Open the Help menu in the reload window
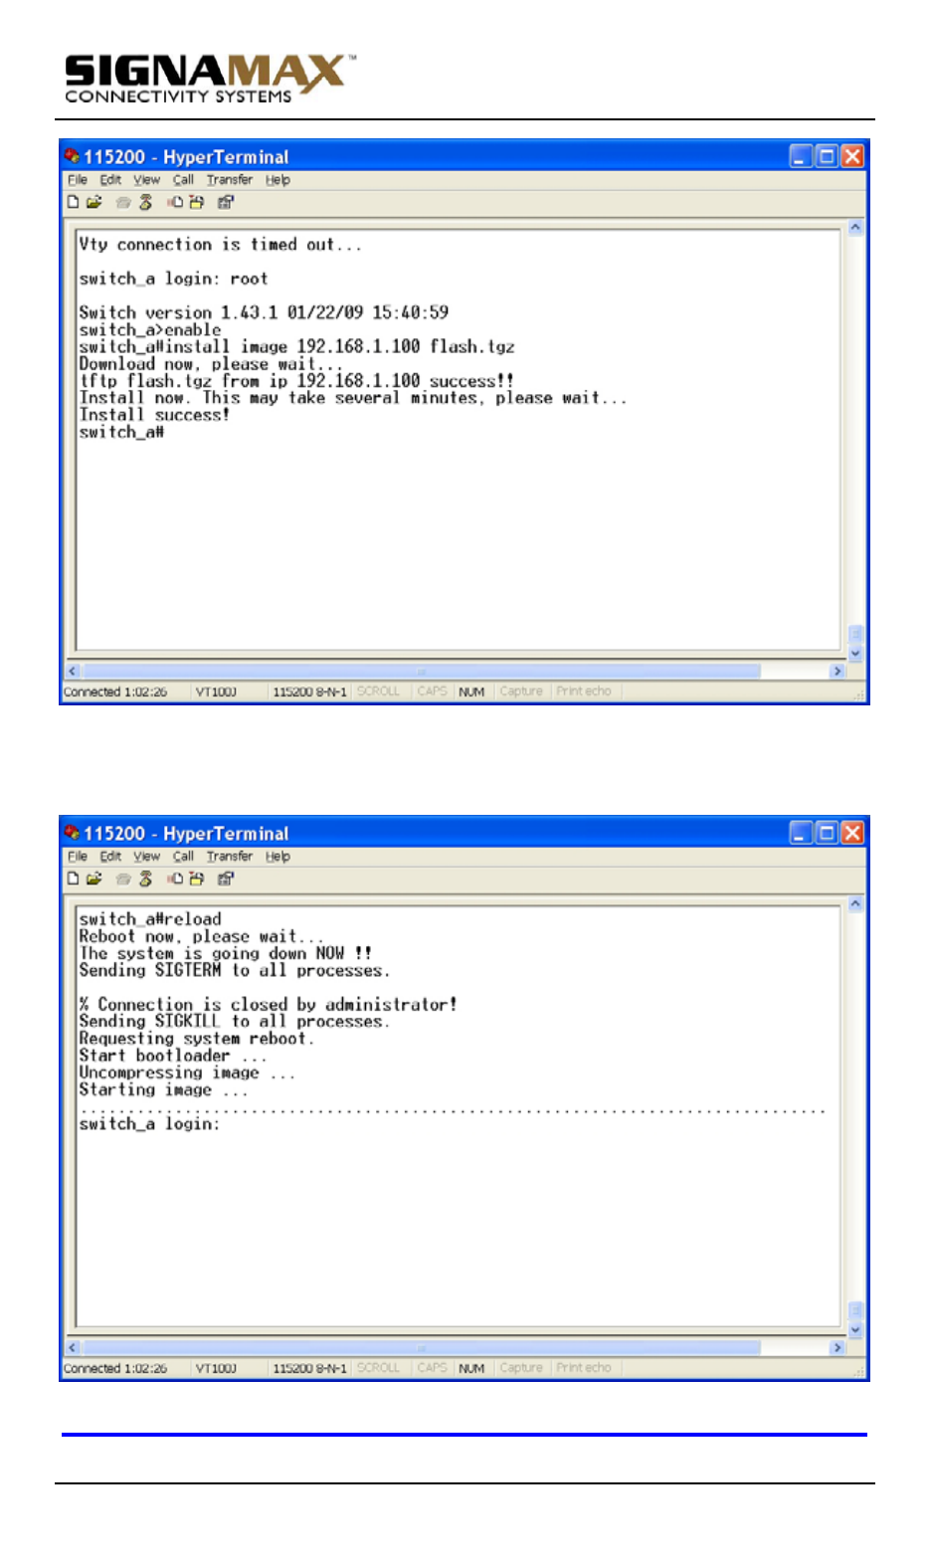This screenshot has height=1566, width=931. (x=278, y=857)
